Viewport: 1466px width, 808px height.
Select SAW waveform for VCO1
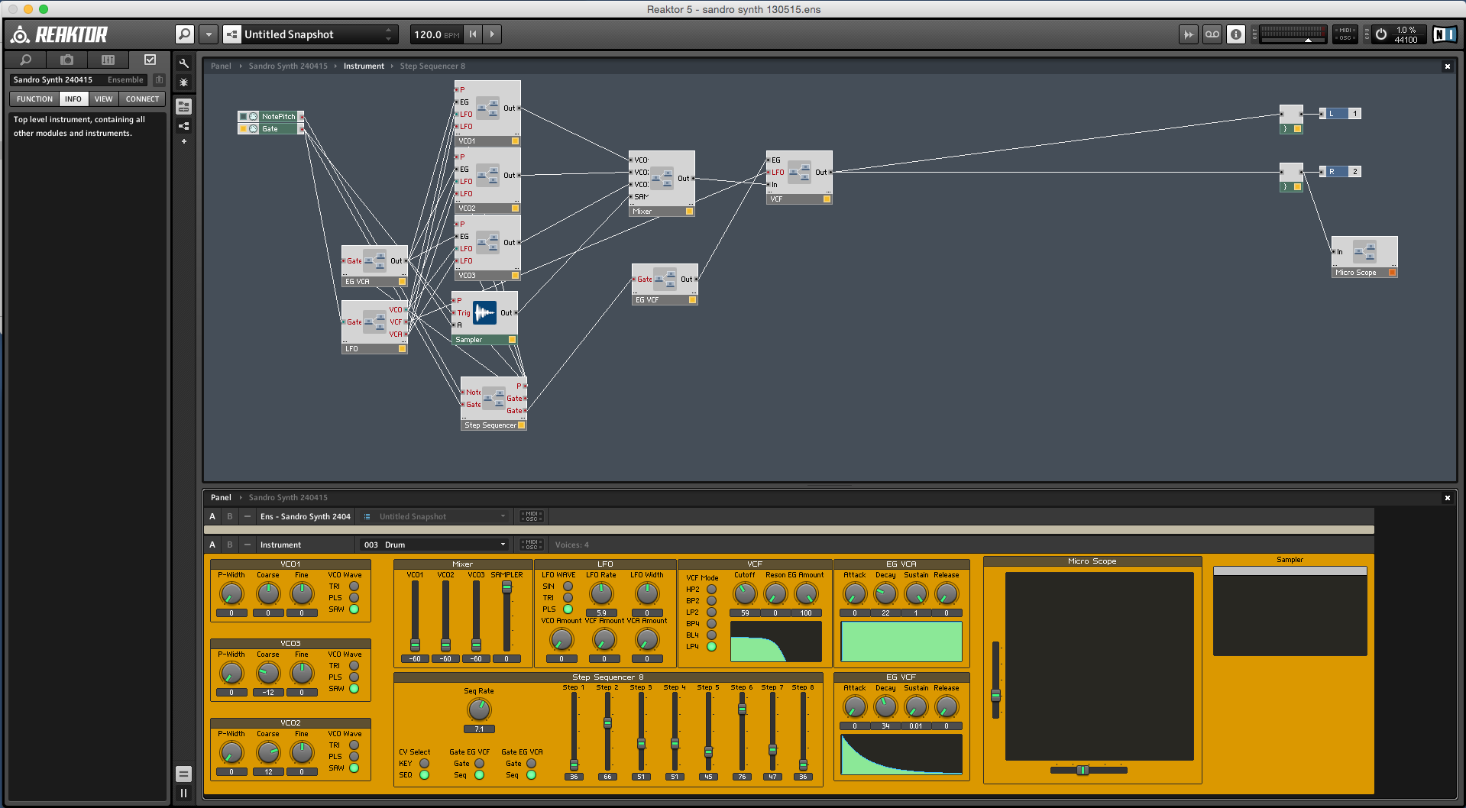pos(354,609)
